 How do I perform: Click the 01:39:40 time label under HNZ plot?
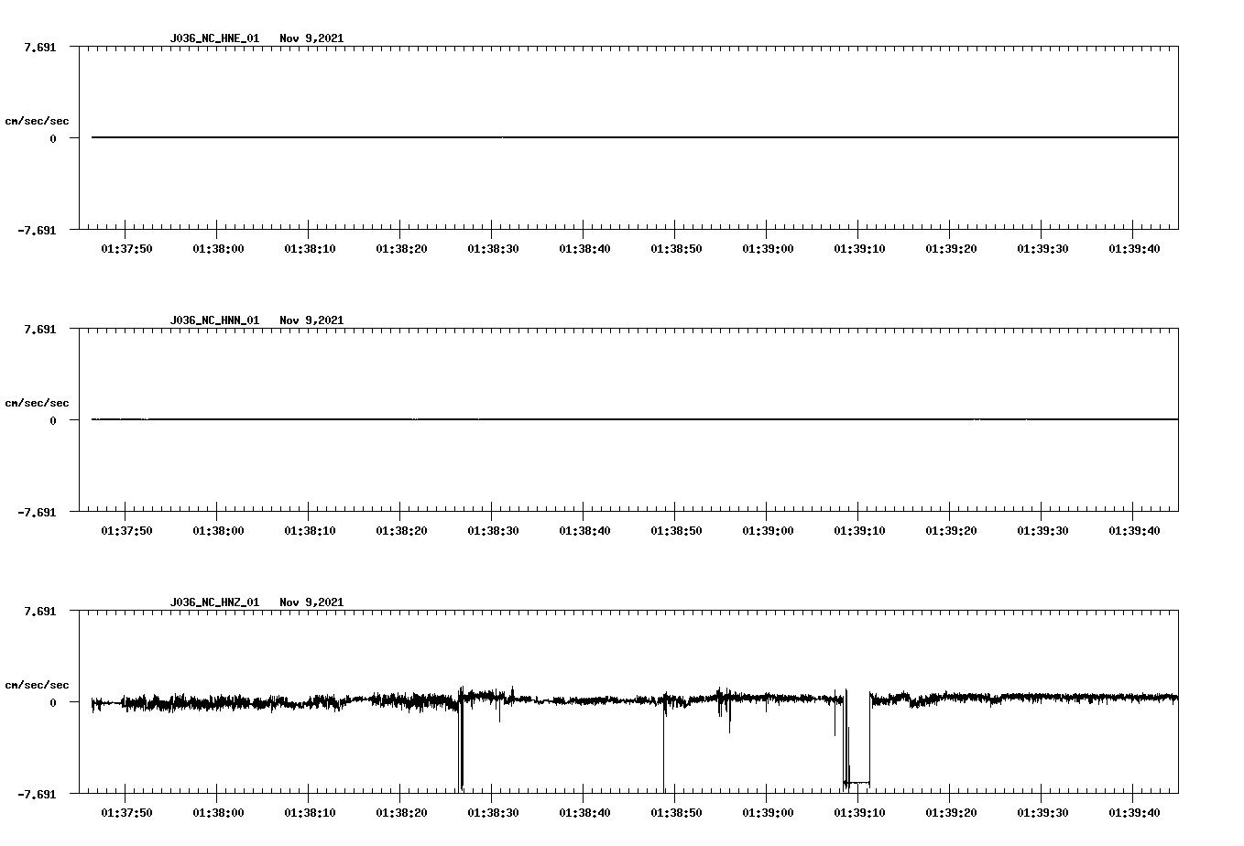[x=1134, y=813]
